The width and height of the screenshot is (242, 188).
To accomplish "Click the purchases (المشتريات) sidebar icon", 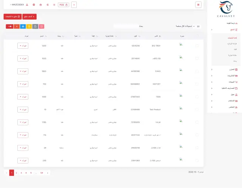I will coord(236,76).
